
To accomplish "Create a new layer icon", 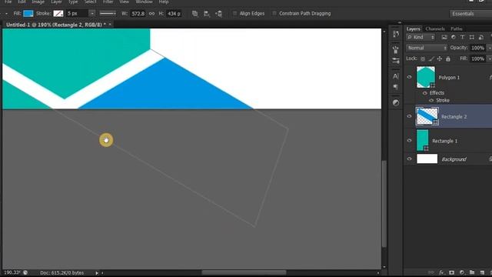I will pyautogui.click(x=482, y=272).
